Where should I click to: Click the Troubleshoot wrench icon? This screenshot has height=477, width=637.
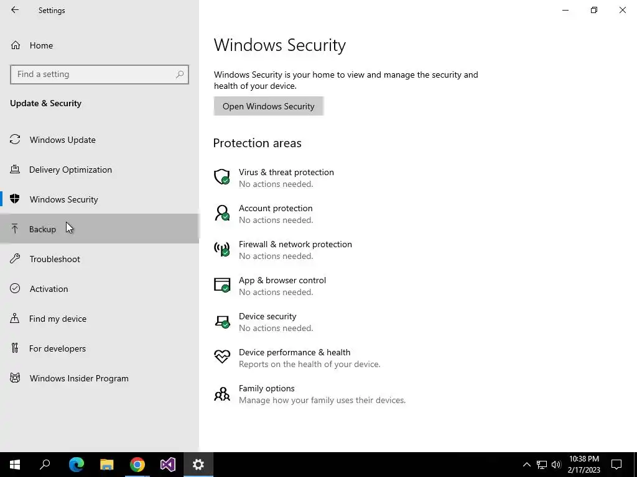point(15,258)
